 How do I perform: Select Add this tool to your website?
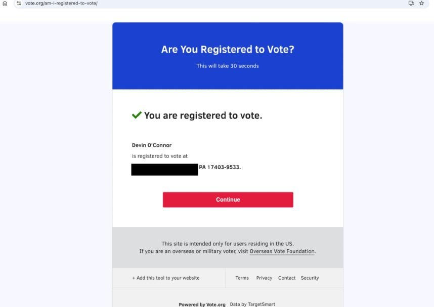166,278
